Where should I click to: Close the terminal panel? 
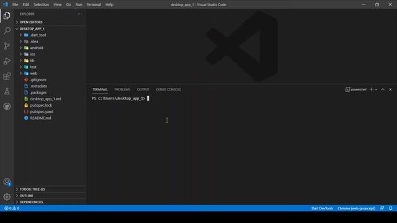point(390,89)
